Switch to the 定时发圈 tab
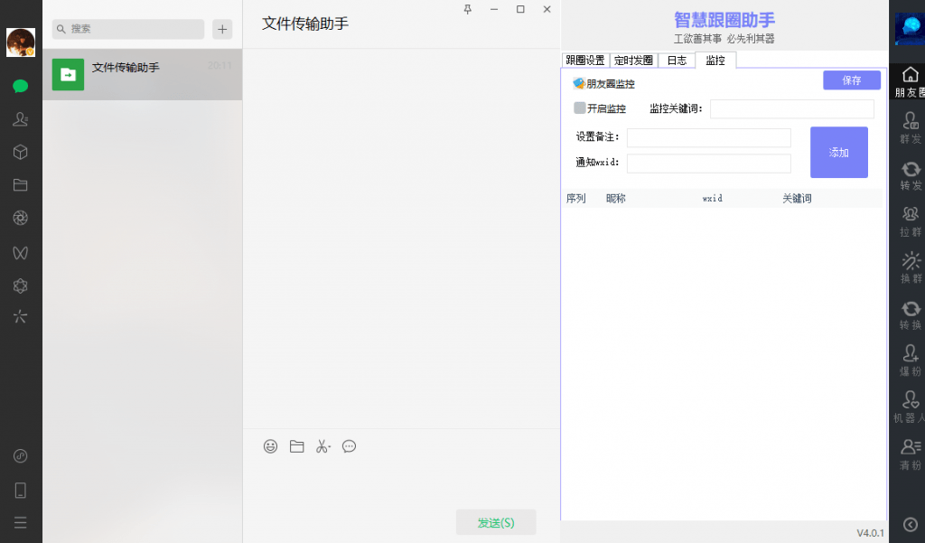Screen dimensions: 925x543 pos(633,61)
